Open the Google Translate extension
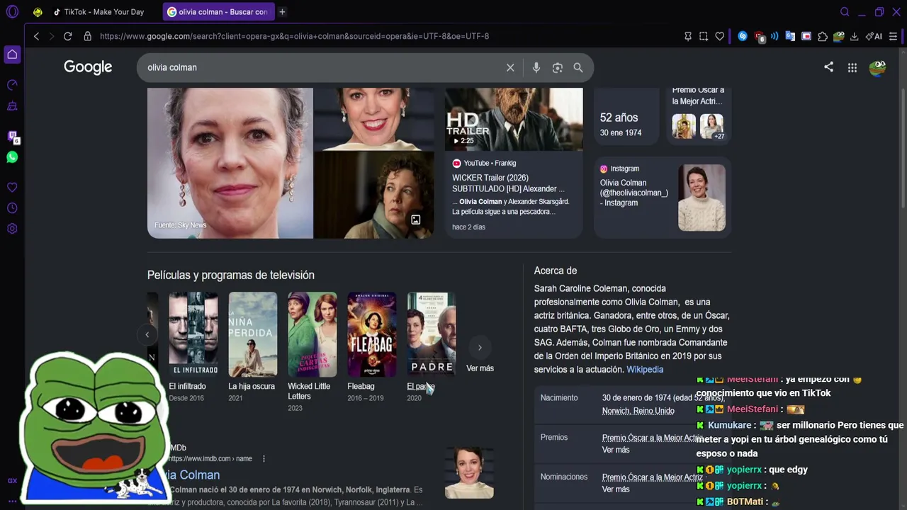This screenshot has height=510, width=907. pyautogui.click(x=790, y=36)
